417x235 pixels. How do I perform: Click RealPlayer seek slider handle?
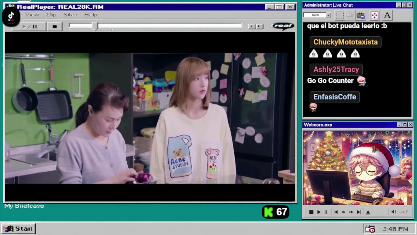click(x=94, y=26)
